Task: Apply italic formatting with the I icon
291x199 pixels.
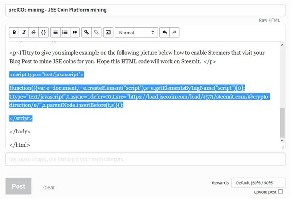Action: [24, 33]
